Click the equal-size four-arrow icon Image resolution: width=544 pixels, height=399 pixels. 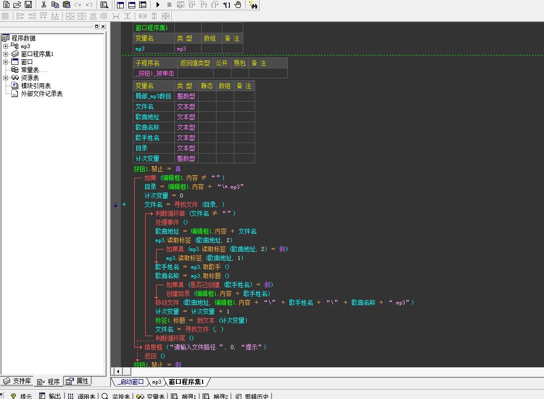tap(166, 16)
